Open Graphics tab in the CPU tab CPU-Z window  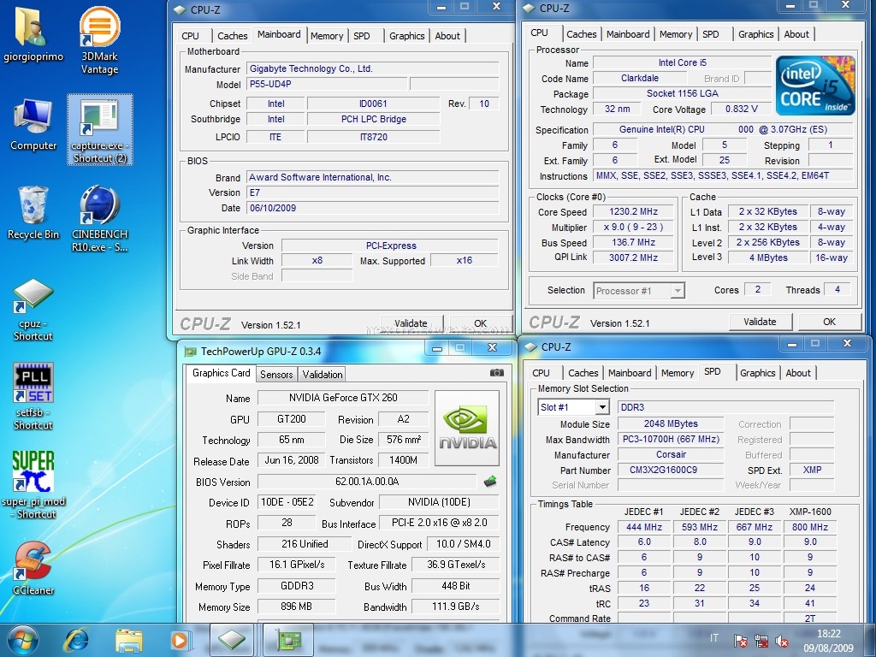click(x=756, y=34)
